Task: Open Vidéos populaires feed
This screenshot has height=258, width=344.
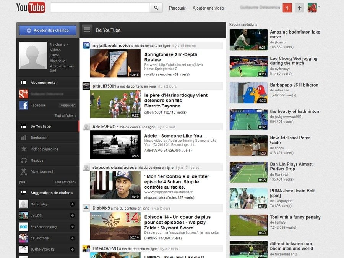Action: (x=44, y=149)
